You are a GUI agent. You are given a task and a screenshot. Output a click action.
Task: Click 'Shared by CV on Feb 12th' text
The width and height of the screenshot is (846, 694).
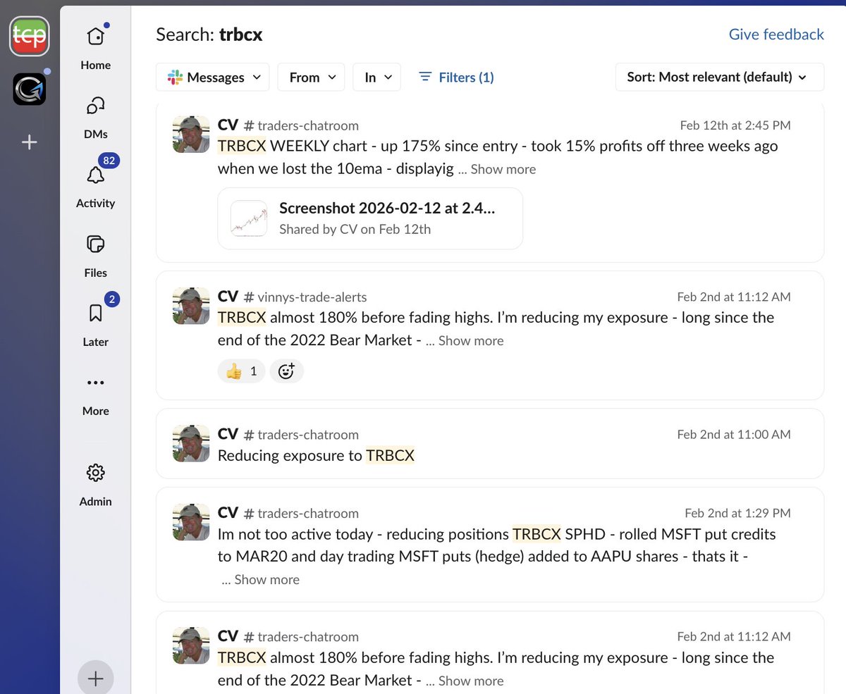(x=355, y=229)
